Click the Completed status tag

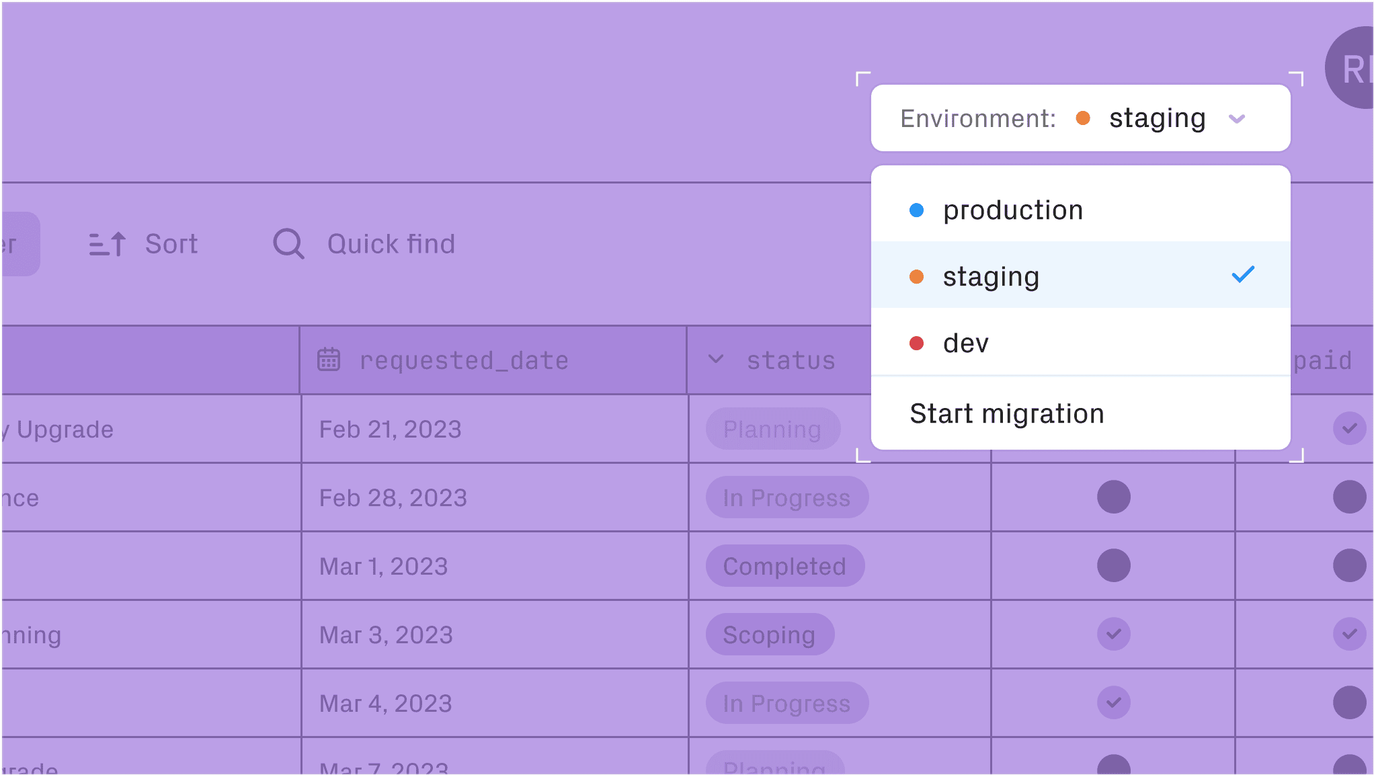[x=784, y=566]
